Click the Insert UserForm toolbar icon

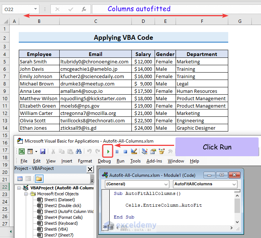[x=30, y=151]
